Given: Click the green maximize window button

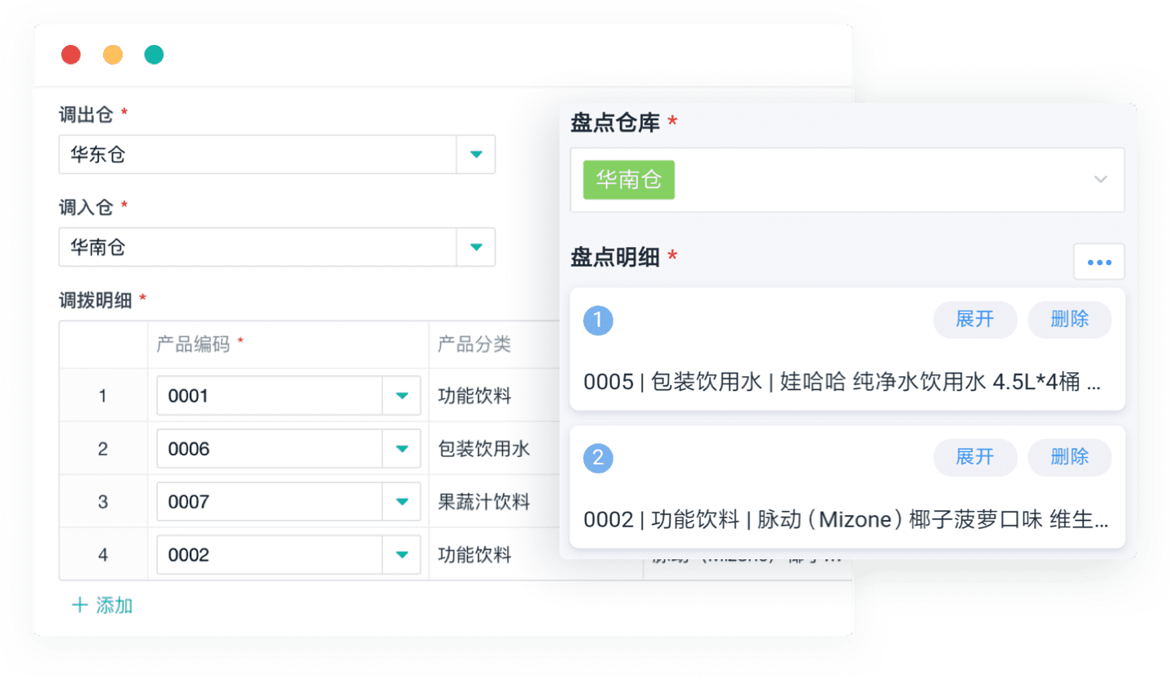Looking at the screenshot, I should point(154,55).
